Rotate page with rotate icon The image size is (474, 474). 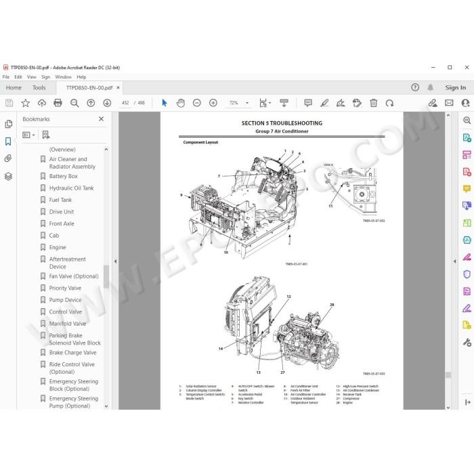pyautogui.click(x=389, y=103)
